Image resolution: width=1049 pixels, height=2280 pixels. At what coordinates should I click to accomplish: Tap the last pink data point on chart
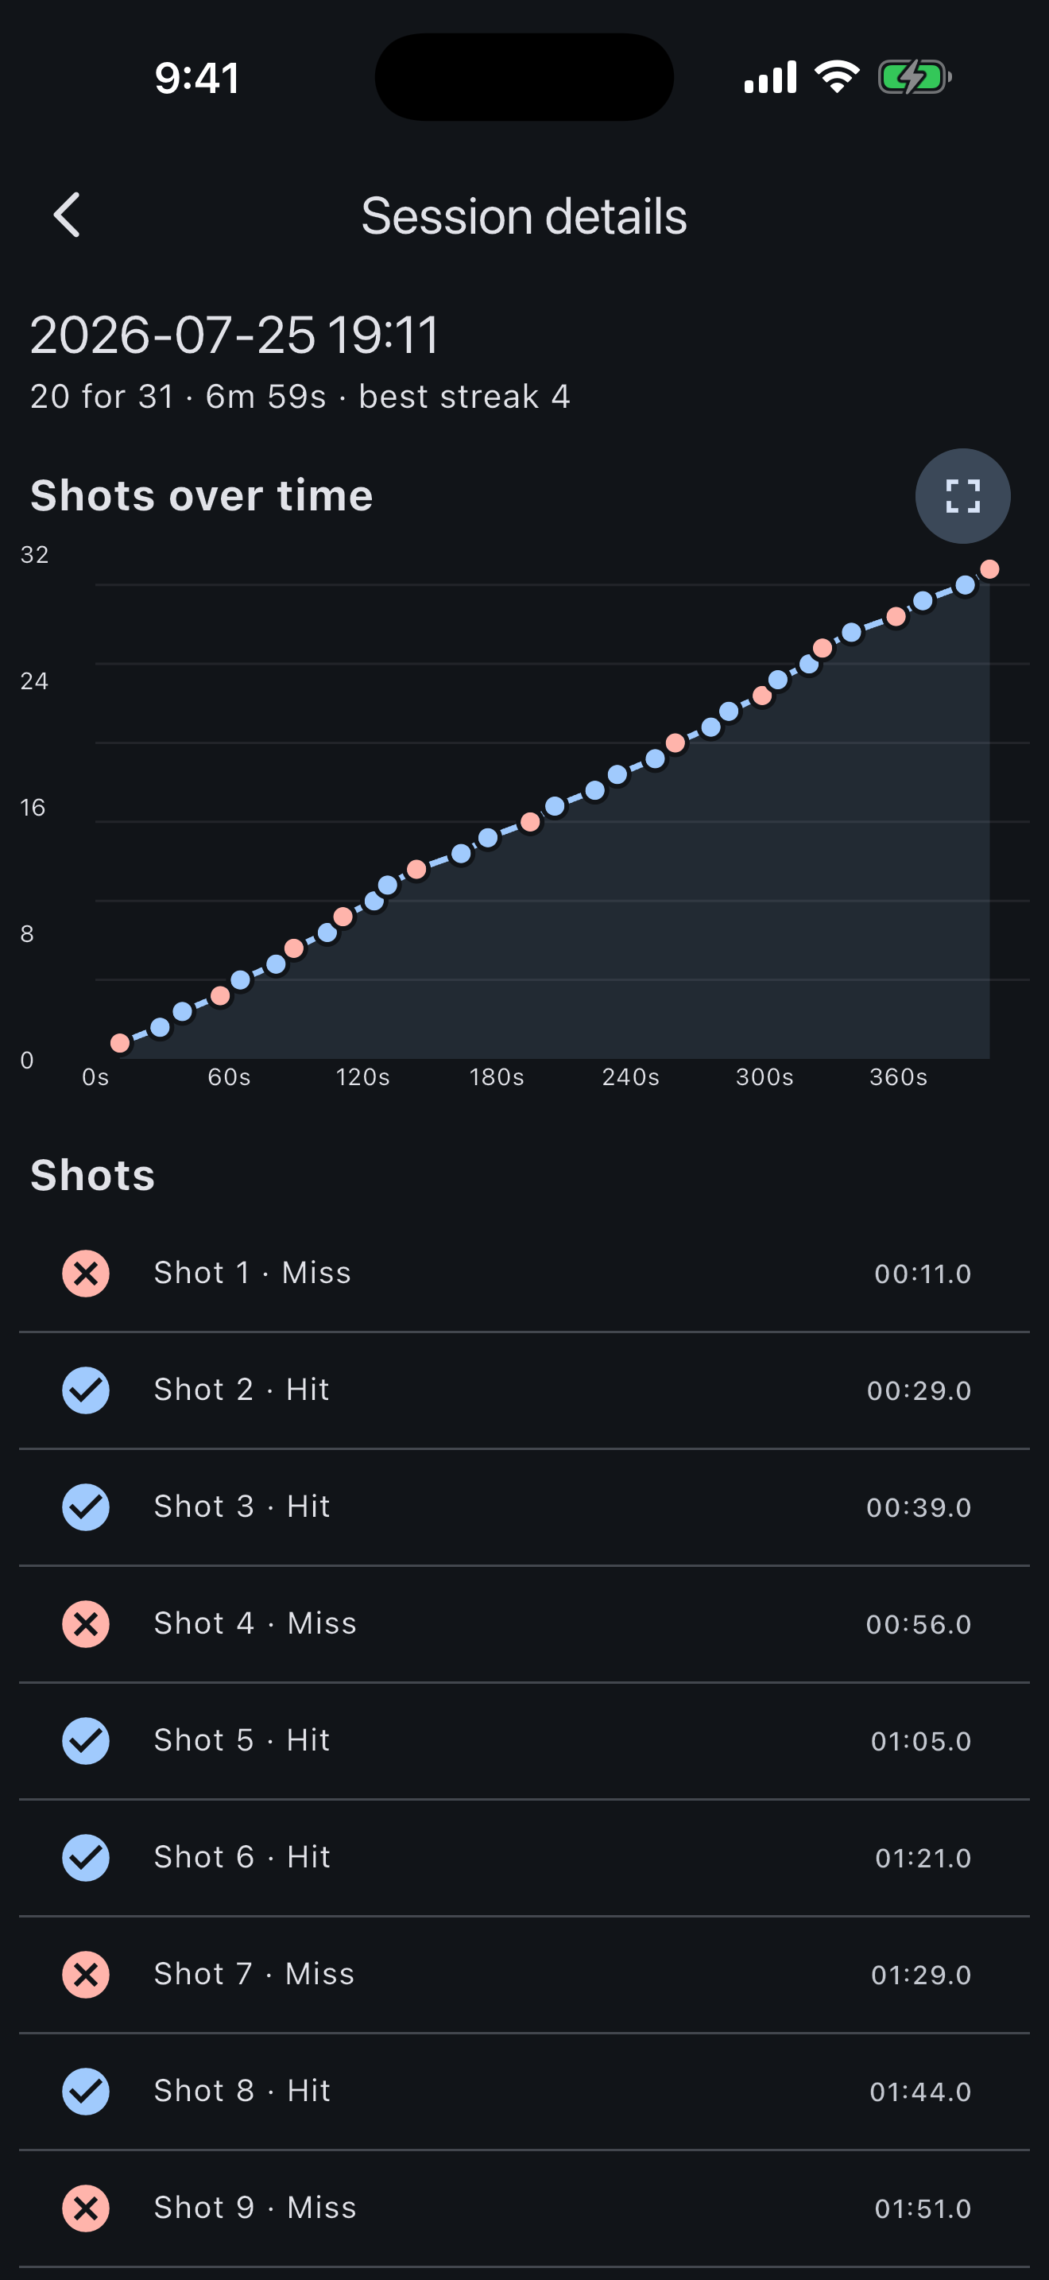(x=989, y=569)
